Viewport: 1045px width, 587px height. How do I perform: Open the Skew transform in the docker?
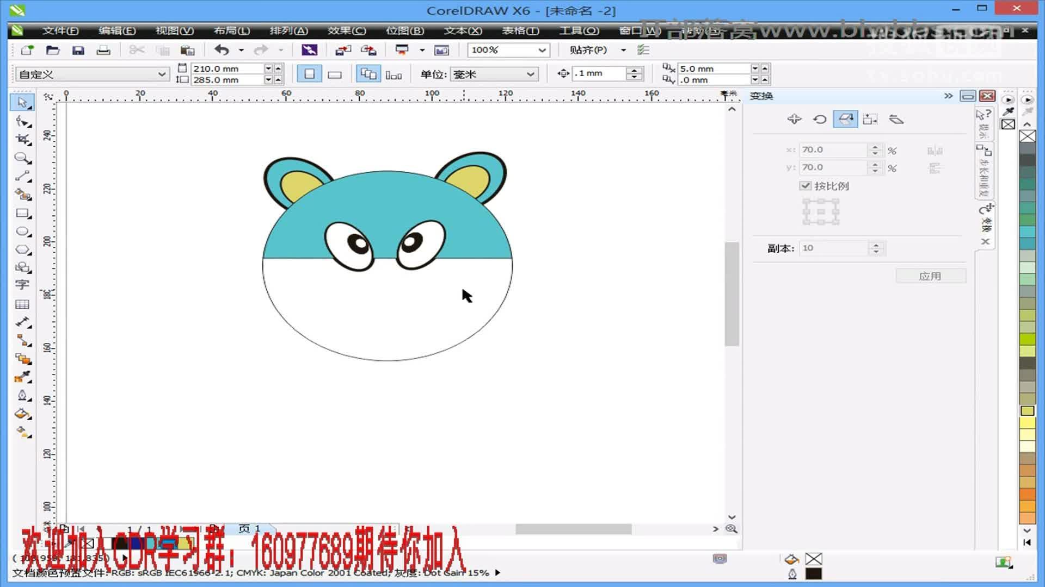897,118
